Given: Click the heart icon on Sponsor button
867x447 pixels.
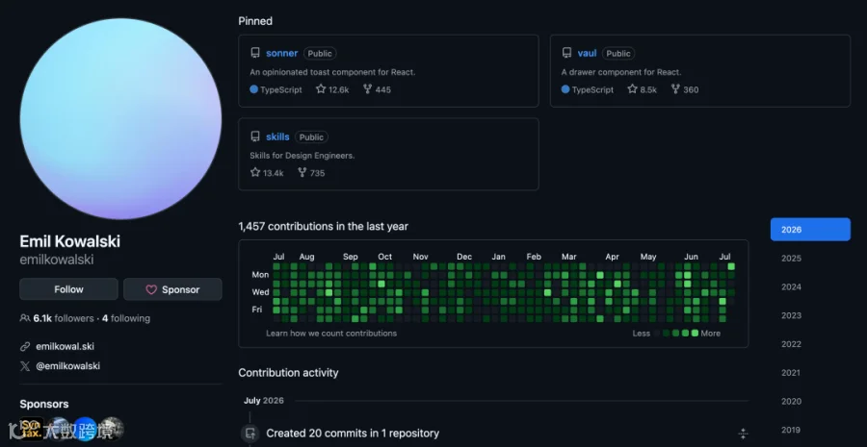Looking at the screenshot, I should tap(151, 289).
